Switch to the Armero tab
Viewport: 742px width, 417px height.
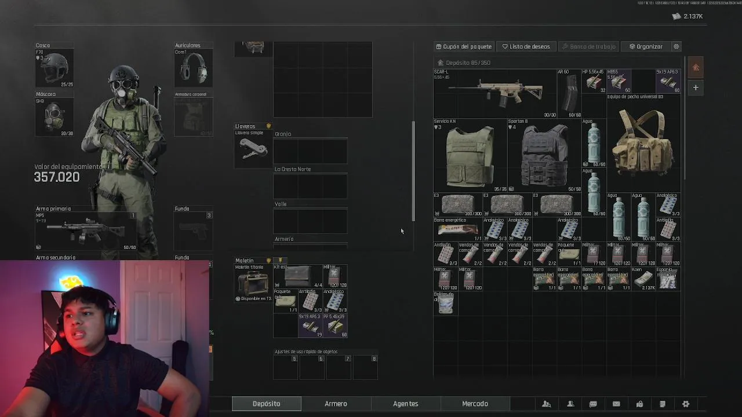[x=336, y=404]
